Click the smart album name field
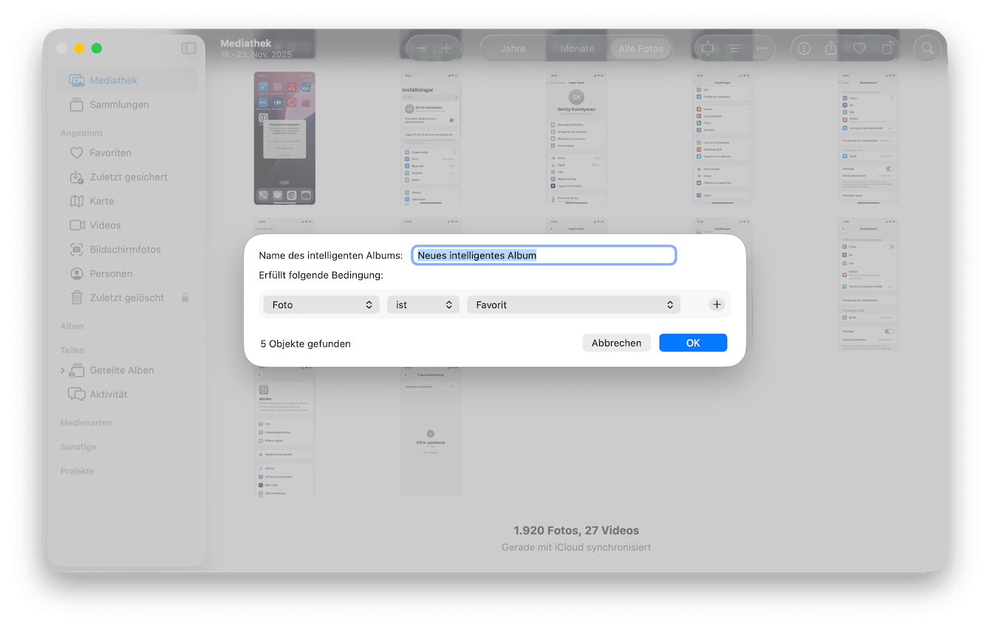This screenshot has height=628, width=990. click(544, 255)
